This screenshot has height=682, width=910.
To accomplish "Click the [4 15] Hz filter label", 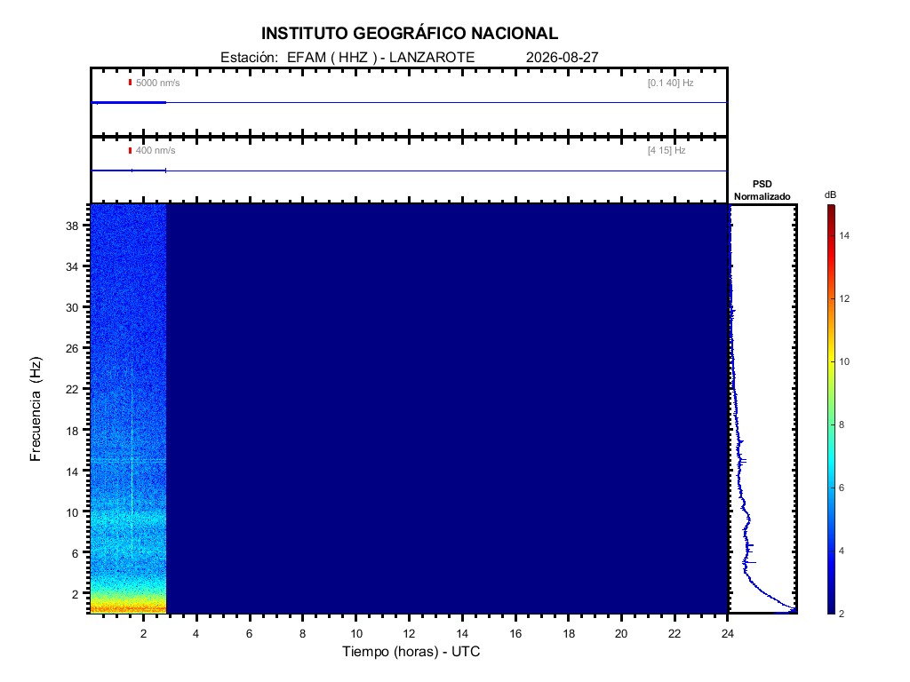I will coord(667,150).
